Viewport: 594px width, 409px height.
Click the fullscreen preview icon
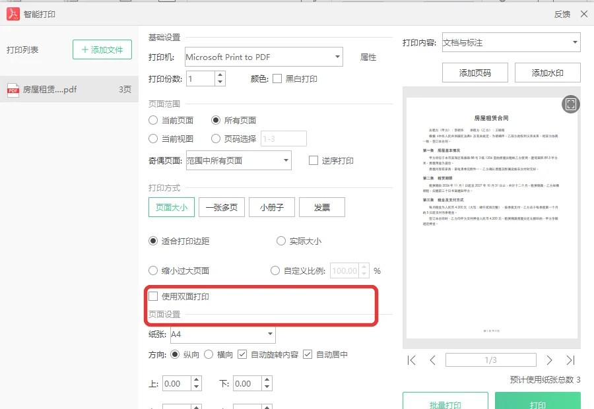click(x=570, y=104)
